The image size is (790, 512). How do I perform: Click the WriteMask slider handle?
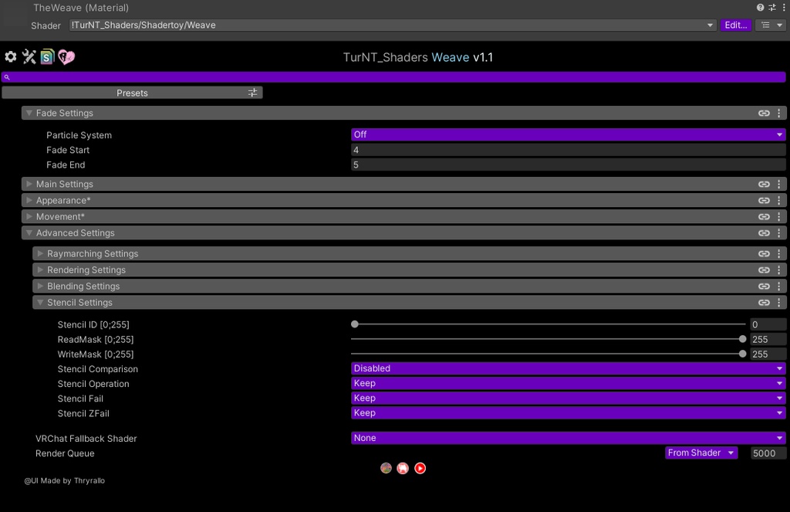click(x=742, y=354)
